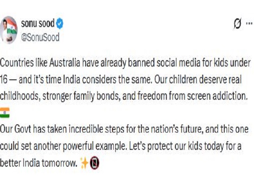The image size is (254, 176).
Task: Click the Grok icon beside the menu
Action: tap(237, 24)
